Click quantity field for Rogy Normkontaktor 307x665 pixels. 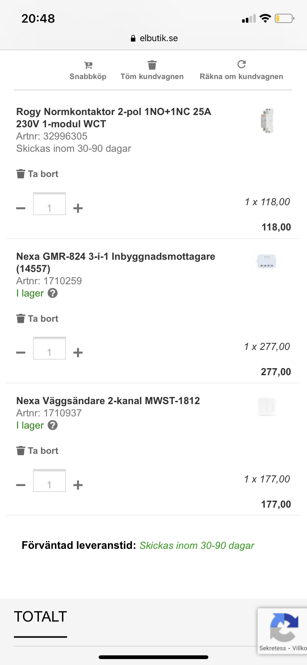tap(49, 204)
